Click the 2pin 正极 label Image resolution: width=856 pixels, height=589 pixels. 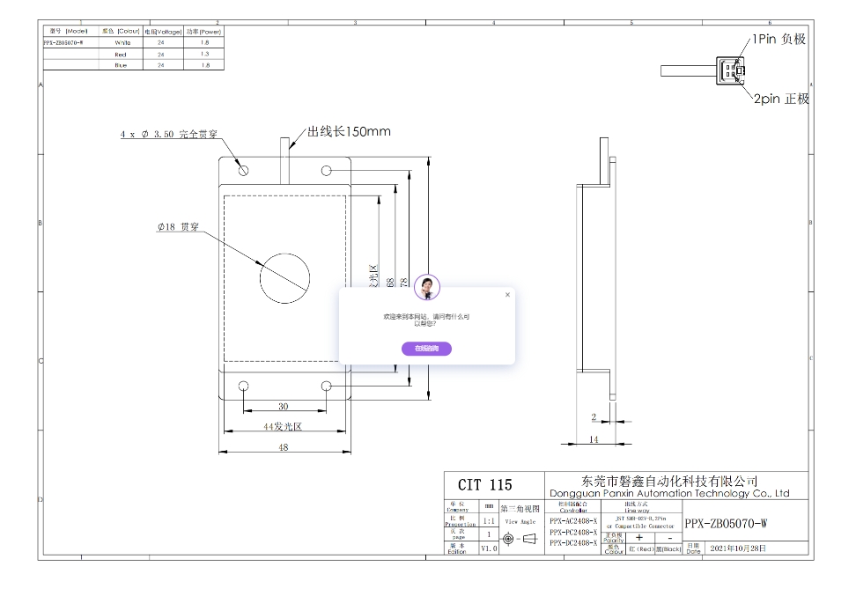pos(780,99)
